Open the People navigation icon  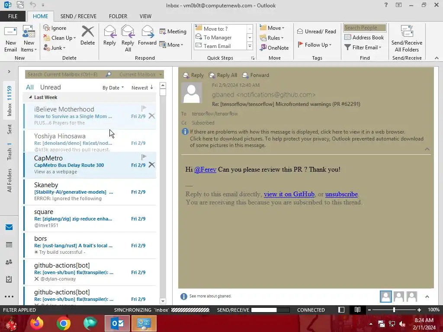pyautogui.click(x=9, y=262)
